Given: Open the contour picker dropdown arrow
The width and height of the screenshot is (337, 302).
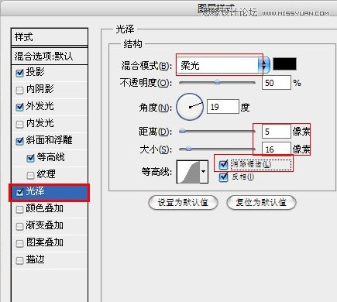Looking at the screenshot, I should click(x=204, y=172).
